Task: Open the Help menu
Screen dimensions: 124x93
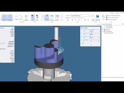Action: [118, 13]
